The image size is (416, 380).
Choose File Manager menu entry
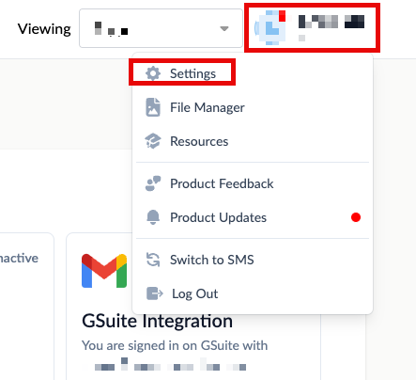(x=253, y=107)
